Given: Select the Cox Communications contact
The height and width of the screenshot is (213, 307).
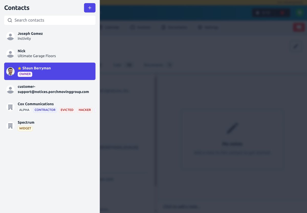Looking at the screenshot, I should click(50, 107).
